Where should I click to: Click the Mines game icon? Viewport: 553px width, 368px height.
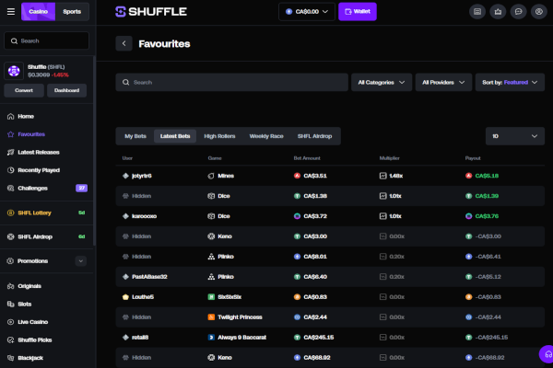(x=211, y=176)
